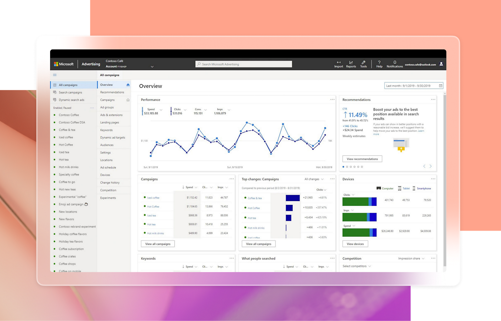
Task: Open the Clicks metric dropdown in Performance
Action: click(x=185, y=110)
